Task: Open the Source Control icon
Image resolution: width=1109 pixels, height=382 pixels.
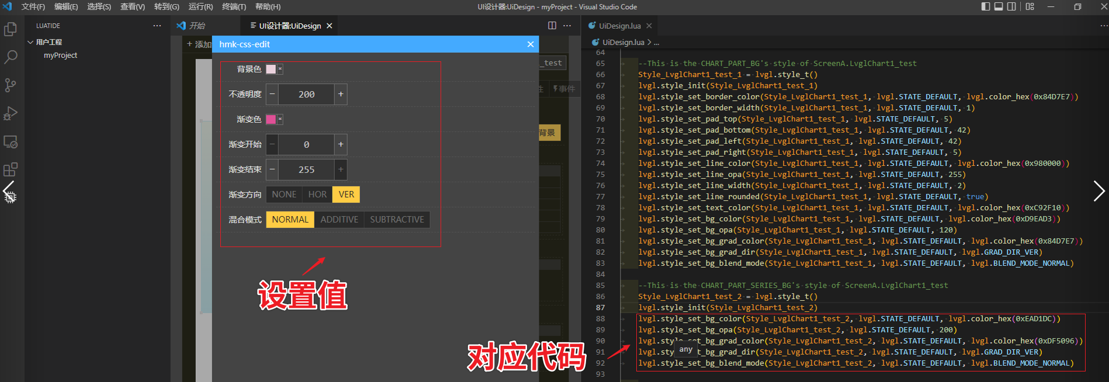Action: [11, 85]
